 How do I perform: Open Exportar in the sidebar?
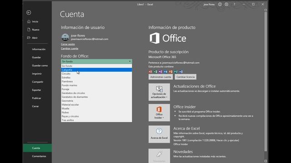point(37,90)
